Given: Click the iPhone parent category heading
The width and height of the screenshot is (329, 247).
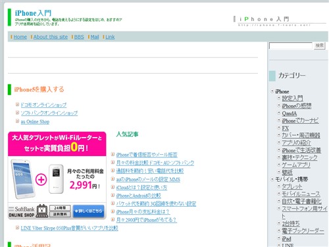Looking at the screenshot, I should pyautogui.click(x=282, y=92).
